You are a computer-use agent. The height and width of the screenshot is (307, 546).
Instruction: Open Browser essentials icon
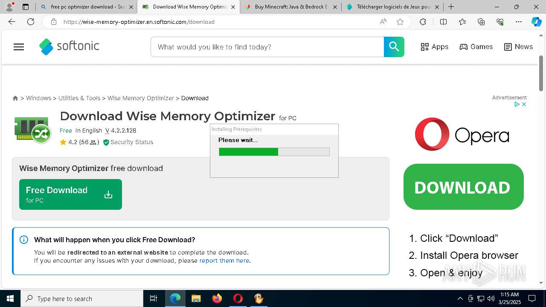pyautogui.click(x=500, y=22)
